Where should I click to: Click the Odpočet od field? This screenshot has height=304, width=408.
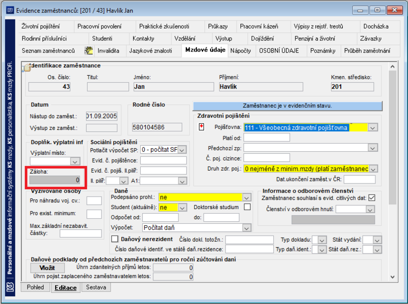tap(160, 218)
